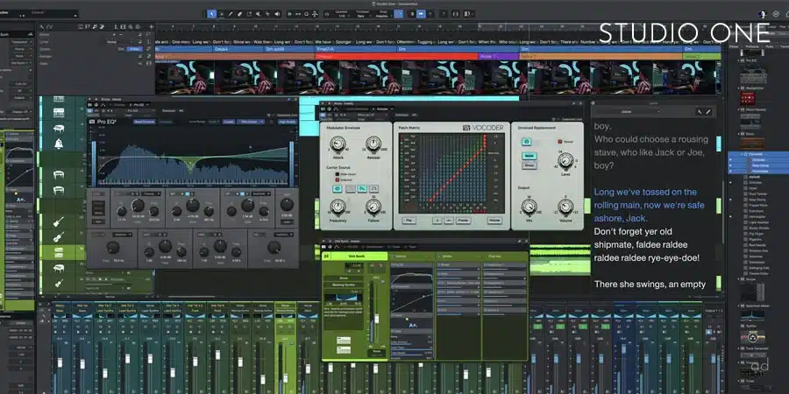Click the Curves button in Pro EQ
The height and width of the screenshot is (394, 789).
tap(229, 122)
